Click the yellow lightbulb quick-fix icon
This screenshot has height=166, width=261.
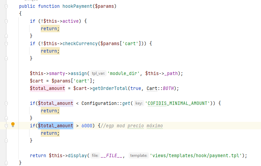[13, 125]
